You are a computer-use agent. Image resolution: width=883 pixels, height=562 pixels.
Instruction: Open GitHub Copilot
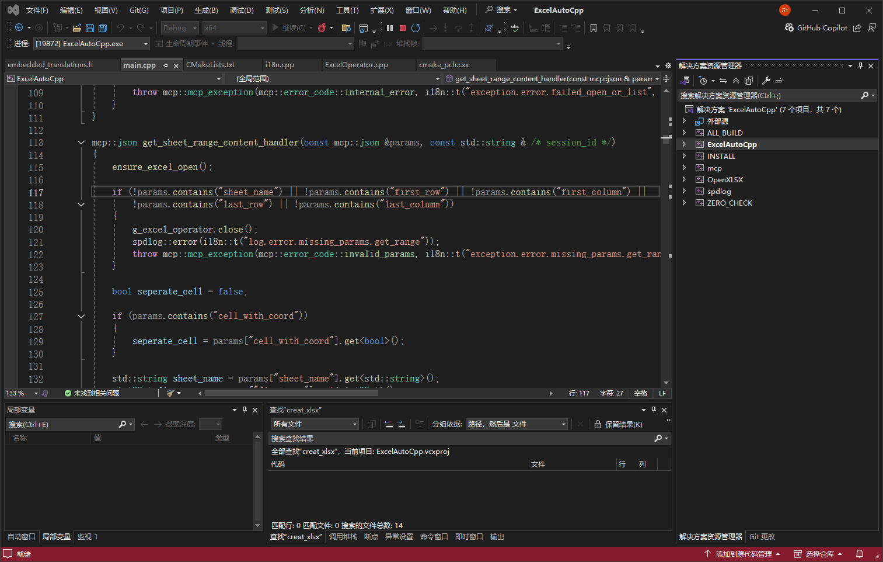tap(816, 27)
